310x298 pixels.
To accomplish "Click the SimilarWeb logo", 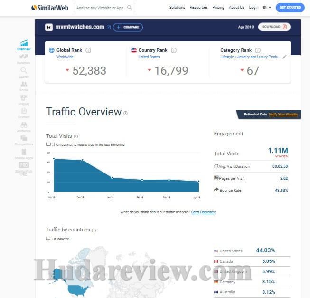I will click(50, 8).
